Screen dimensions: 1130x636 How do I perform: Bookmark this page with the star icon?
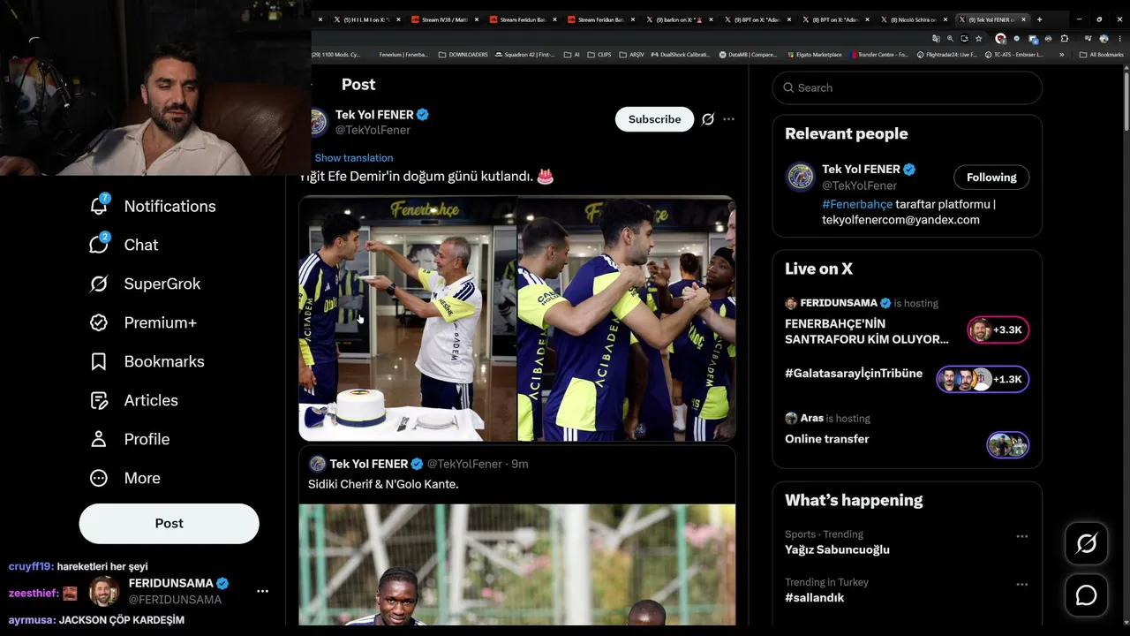coord(978,39)
